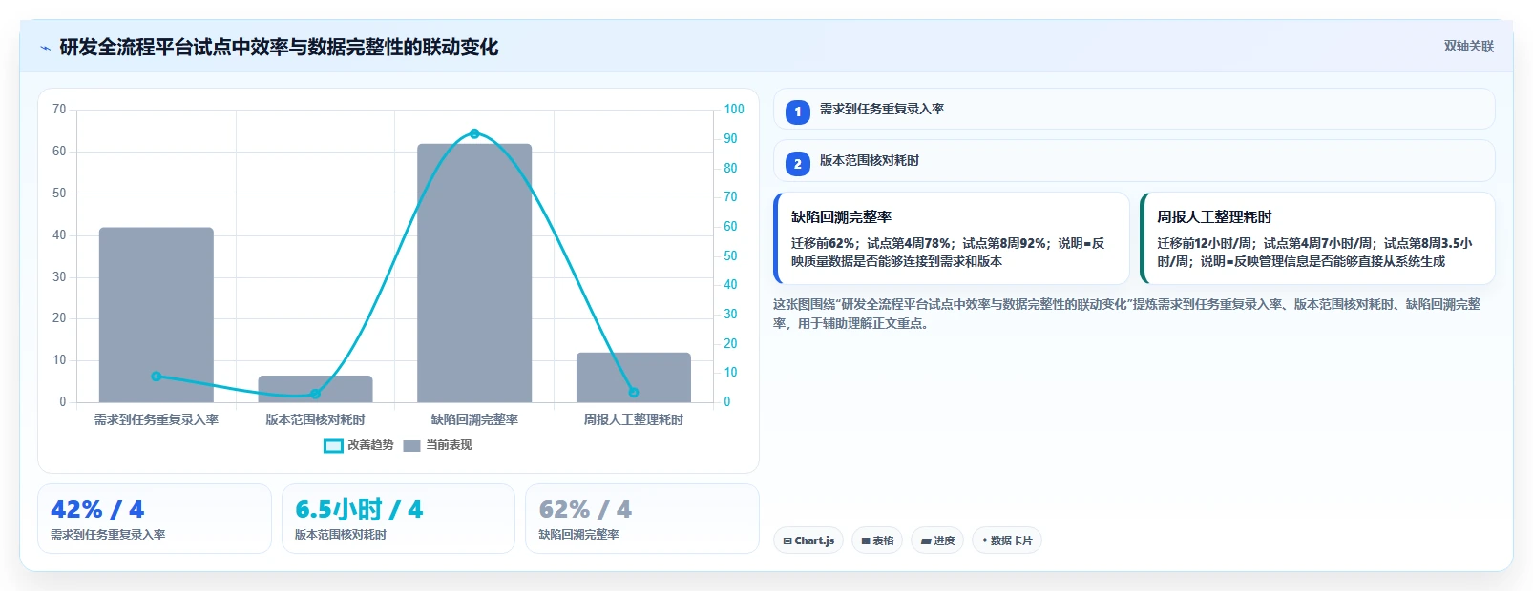Click number 2 badge for 版本范围核对耗时
Screen dimensions: 1533x591
tap(798, 163)
